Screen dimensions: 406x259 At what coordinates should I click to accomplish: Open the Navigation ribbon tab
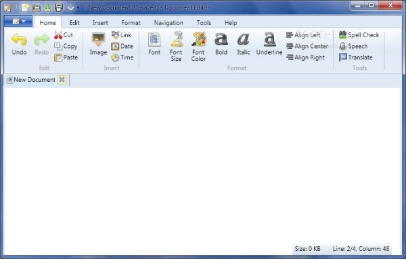pyautogui.click(x=168, y=23)
